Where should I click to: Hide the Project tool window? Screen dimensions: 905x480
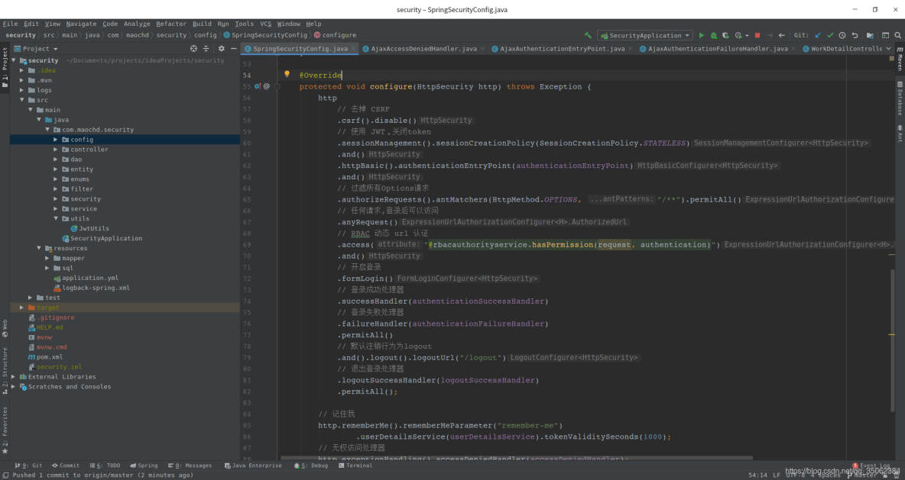coord(234,48)
